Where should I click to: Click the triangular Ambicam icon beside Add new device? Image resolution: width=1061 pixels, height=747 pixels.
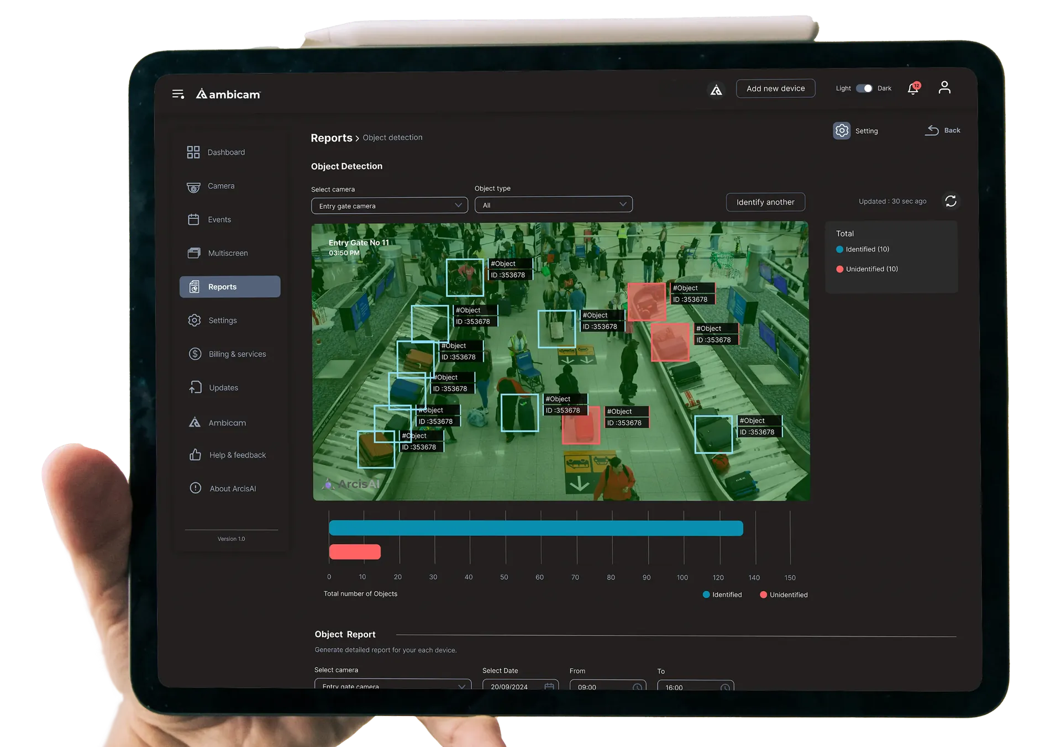(716, 90)
